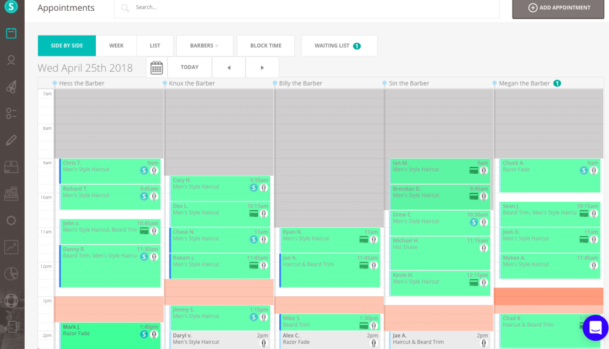609x349 pixels.
Task: Switch to List view
Action: click(155, 46)
